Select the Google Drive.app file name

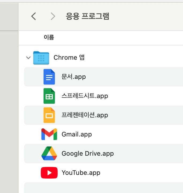88,154
